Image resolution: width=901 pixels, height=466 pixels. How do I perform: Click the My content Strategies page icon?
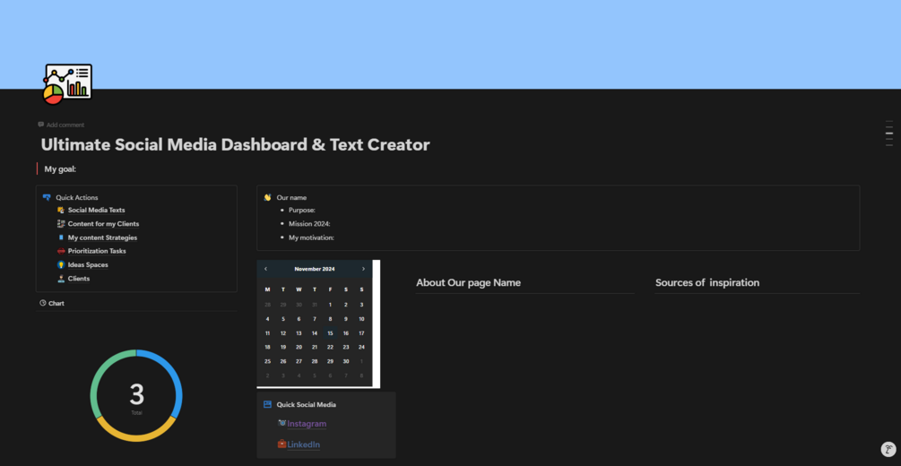coord(61,237)
